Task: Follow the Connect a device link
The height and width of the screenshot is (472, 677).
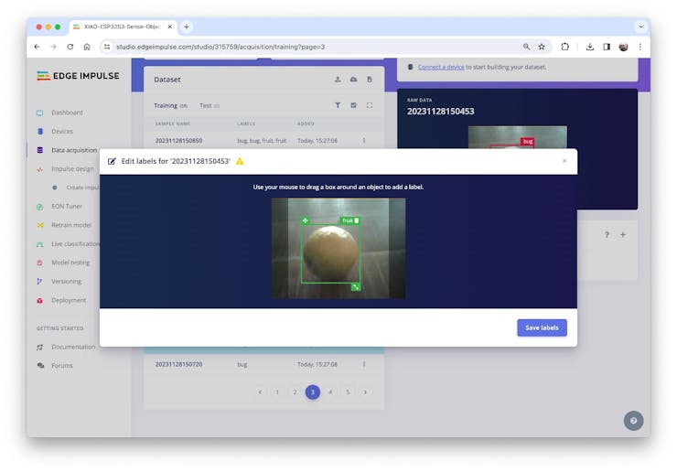Action: tap(441, 67)
